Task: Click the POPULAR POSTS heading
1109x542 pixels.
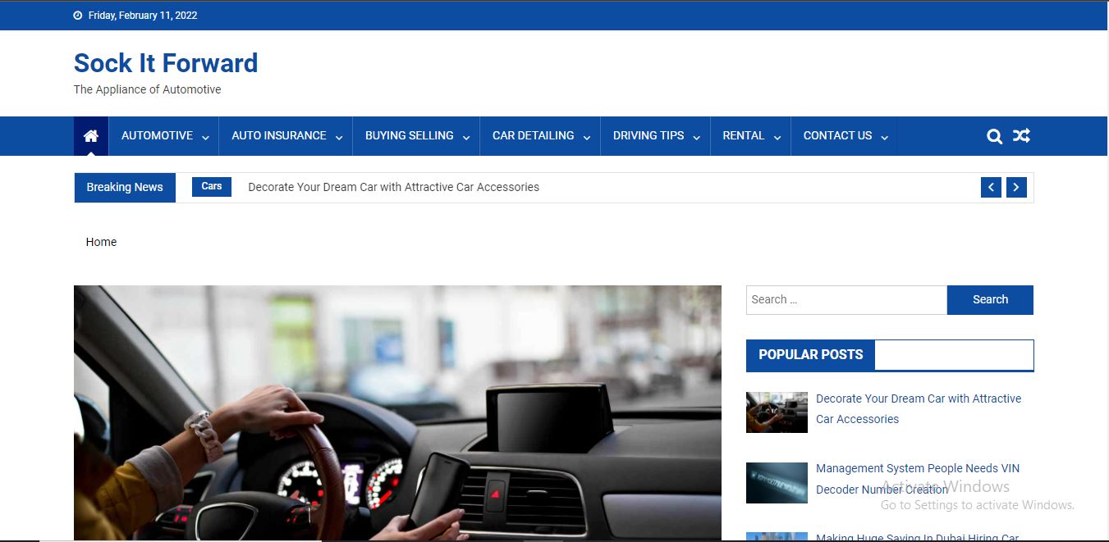Action: 810,355
